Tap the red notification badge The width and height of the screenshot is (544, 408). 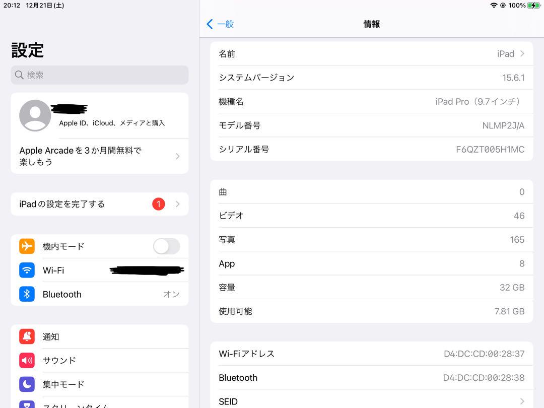click(159, 204)
